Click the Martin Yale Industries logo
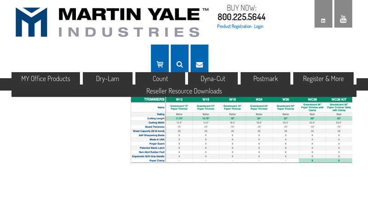Image resolution: width=368 pixels, height=207 pixels. pyautogui.click(x=112, y=22)
